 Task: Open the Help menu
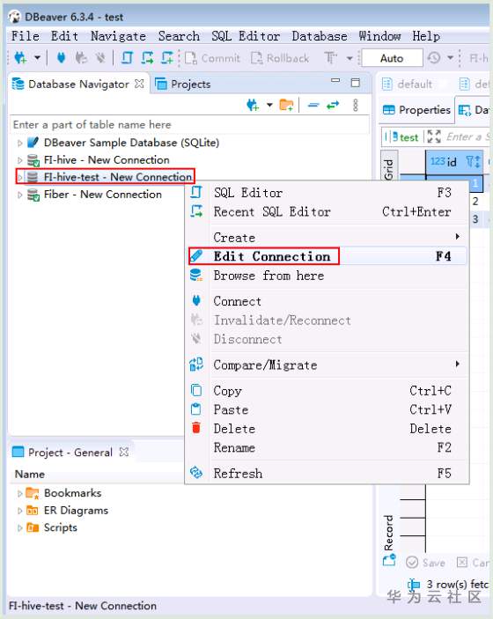click(x=426, y=36)
